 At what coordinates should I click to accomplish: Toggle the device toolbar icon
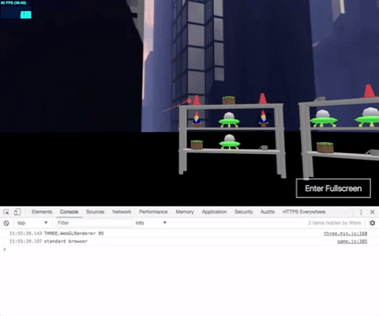pyautogui.click(x=17, y=212)
